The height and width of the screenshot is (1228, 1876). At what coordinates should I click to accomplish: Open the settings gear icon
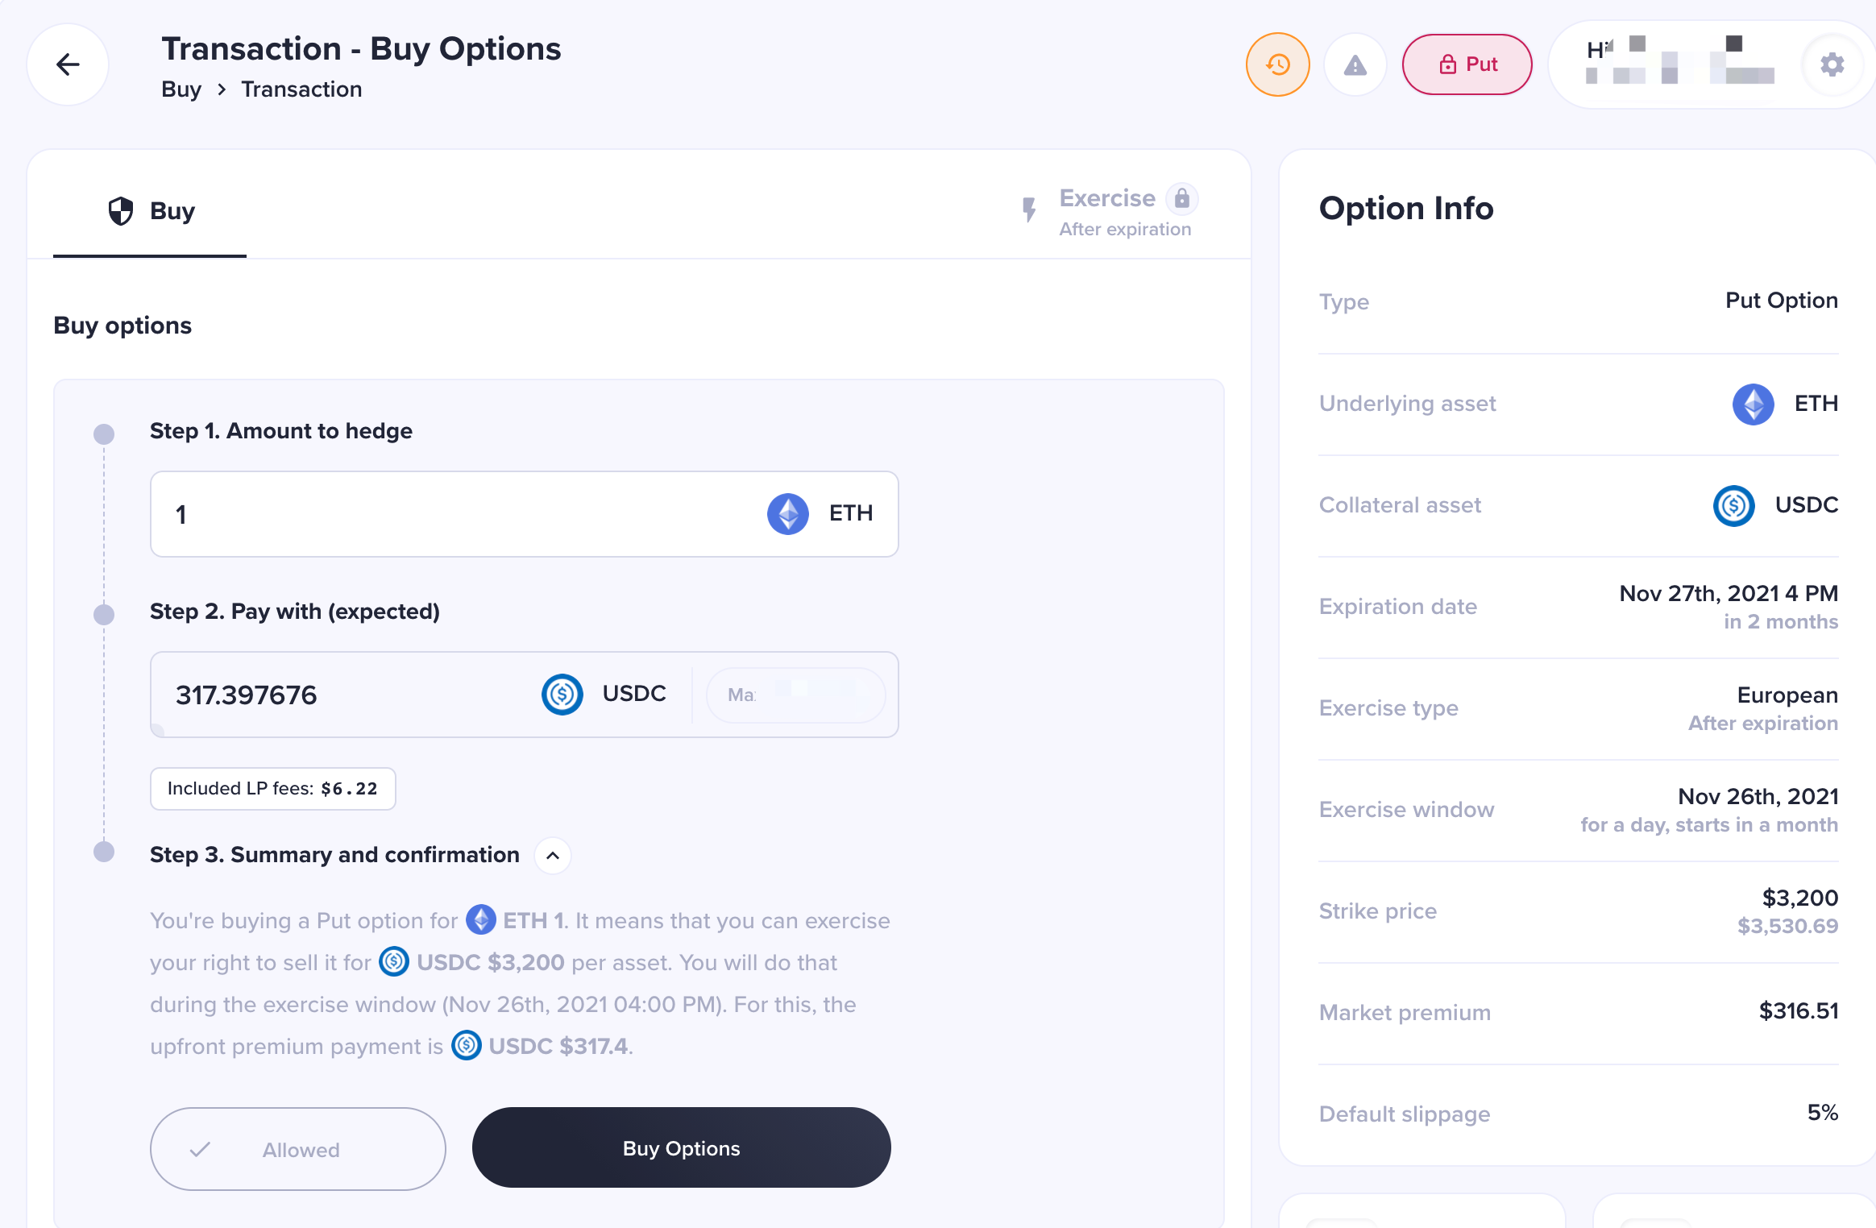pyautogui.click(x=1832, y=64)
